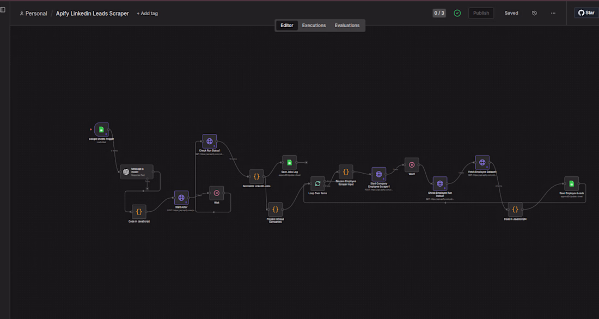Select the Save Employee Leads node
This screenshot has height=319, width=599.
(572, 184)
